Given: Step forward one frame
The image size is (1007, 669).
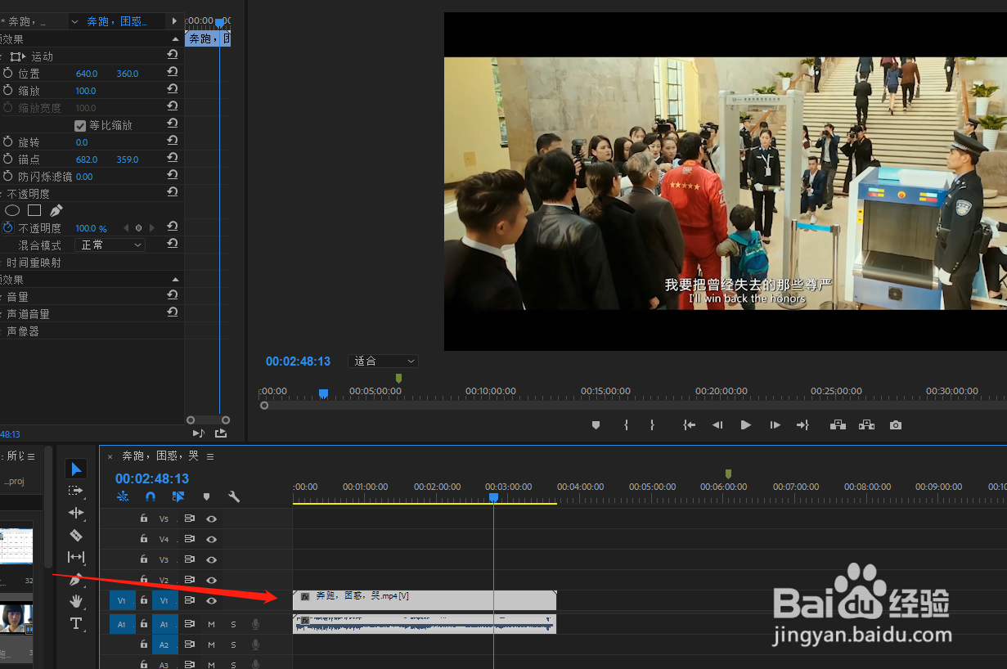Looking at the screenshot, I should coord(775,425).
